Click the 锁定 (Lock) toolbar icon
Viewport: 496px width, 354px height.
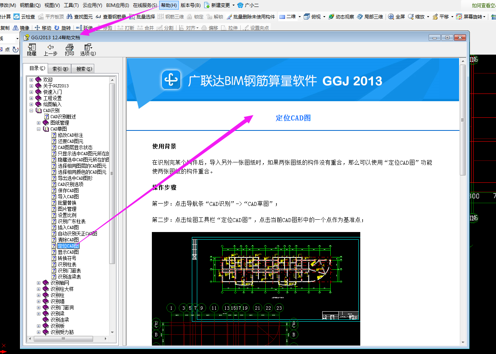[190, 17]
